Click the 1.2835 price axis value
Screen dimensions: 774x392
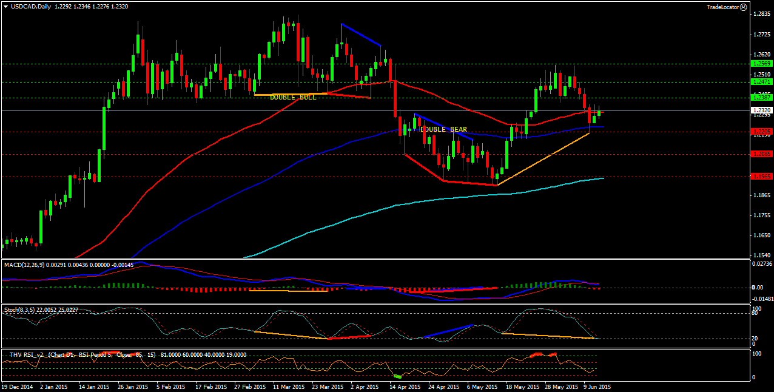[761, 14]
